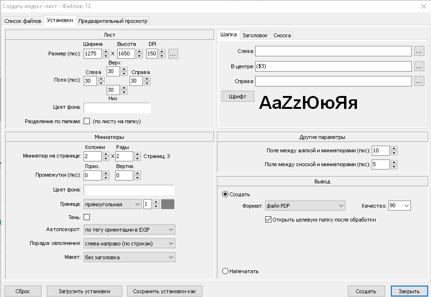The height and width of the screenshot is (297, 431).
Task: Click the ellipsis button for Слева header field
Action: coord(419,51)
